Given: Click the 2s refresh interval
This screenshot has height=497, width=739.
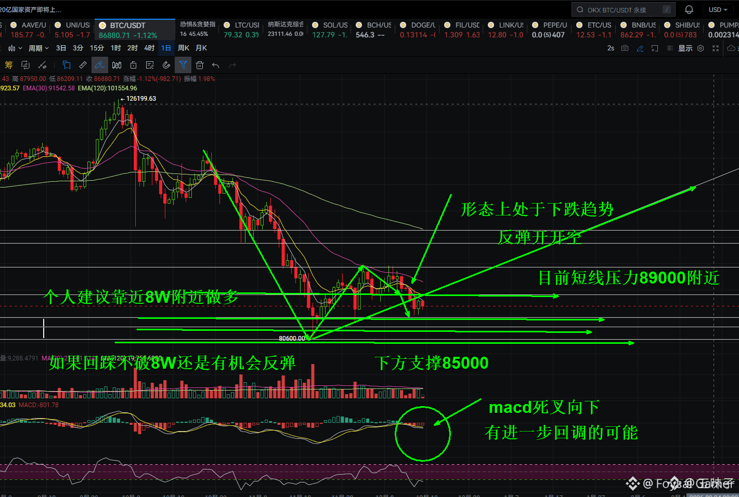Looking at the screenshot, I should point(611,48).
